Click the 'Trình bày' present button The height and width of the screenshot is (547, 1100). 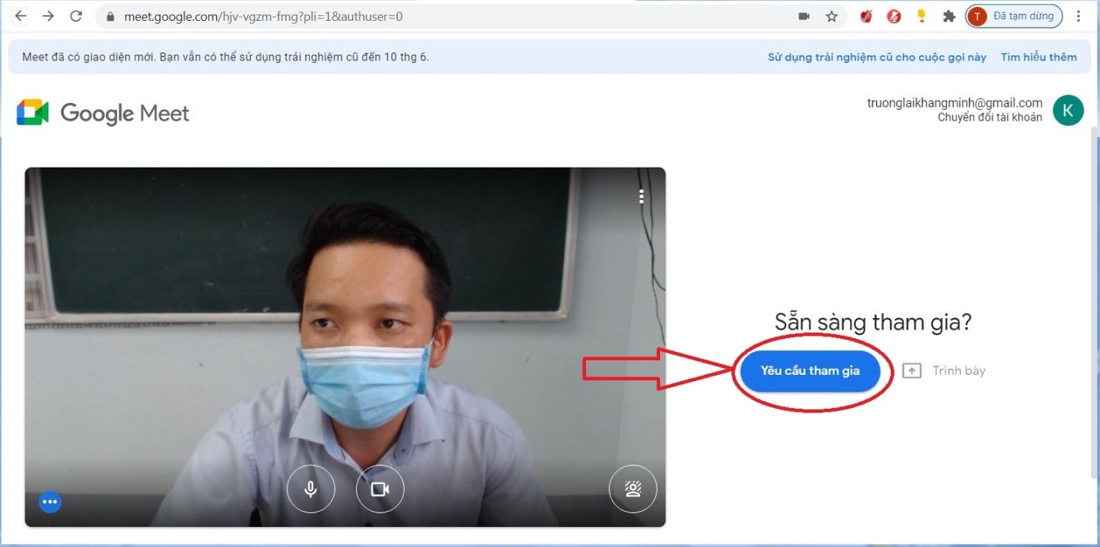point(944,371)
